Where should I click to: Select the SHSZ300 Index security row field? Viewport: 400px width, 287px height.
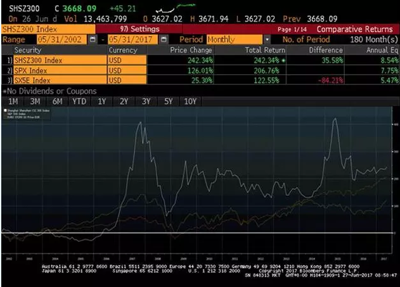pyautogui.click(x=60, y=60)
